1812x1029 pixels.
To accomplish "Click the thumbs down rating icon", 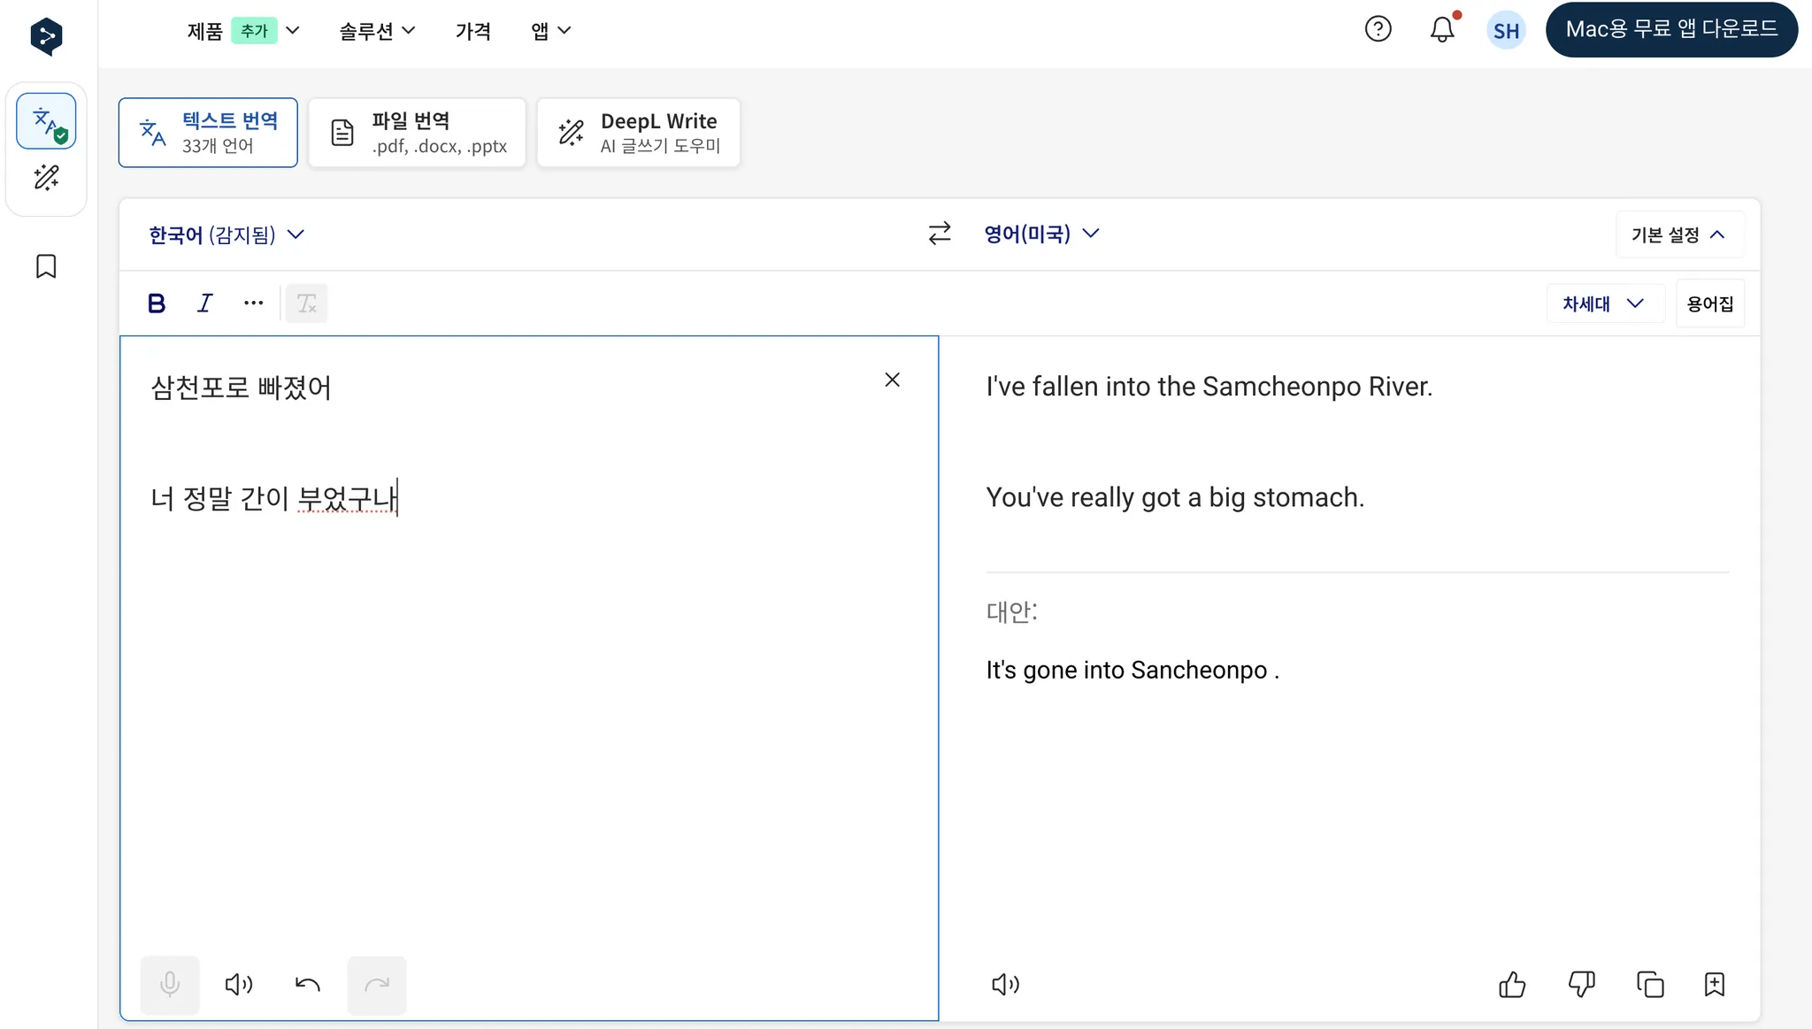I will 1581,984.
